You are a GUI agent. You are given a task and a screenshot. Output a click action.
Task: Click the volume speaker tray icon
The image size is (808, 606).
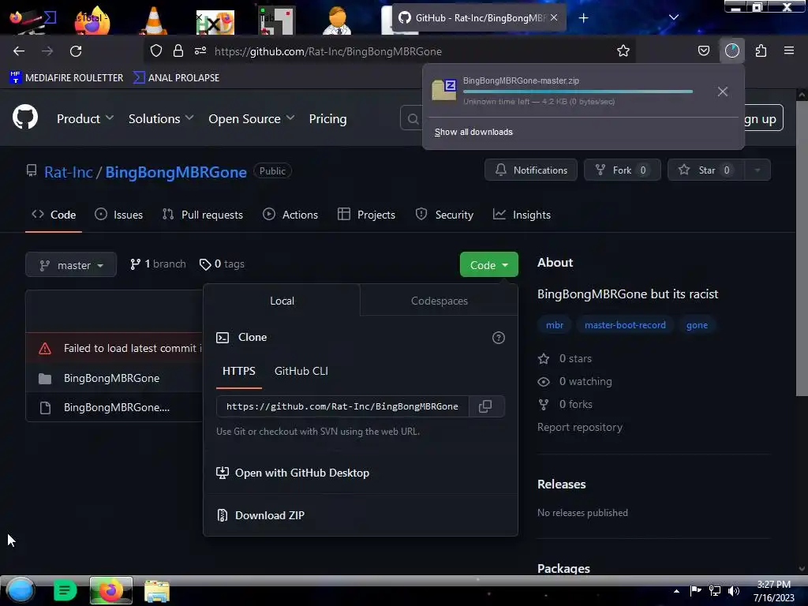tap(734, 591)
